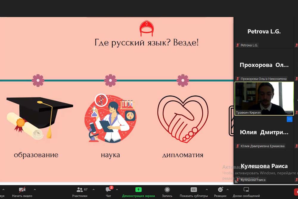Select the Кулешова Раиса participant tile

click(264, 167)
